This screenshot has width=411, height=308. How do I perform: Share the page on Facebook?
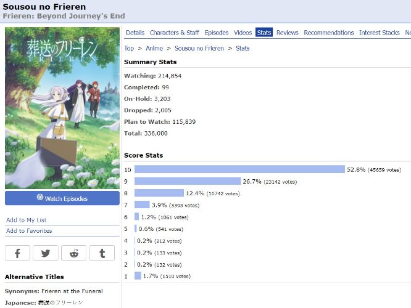coord(17,253)
